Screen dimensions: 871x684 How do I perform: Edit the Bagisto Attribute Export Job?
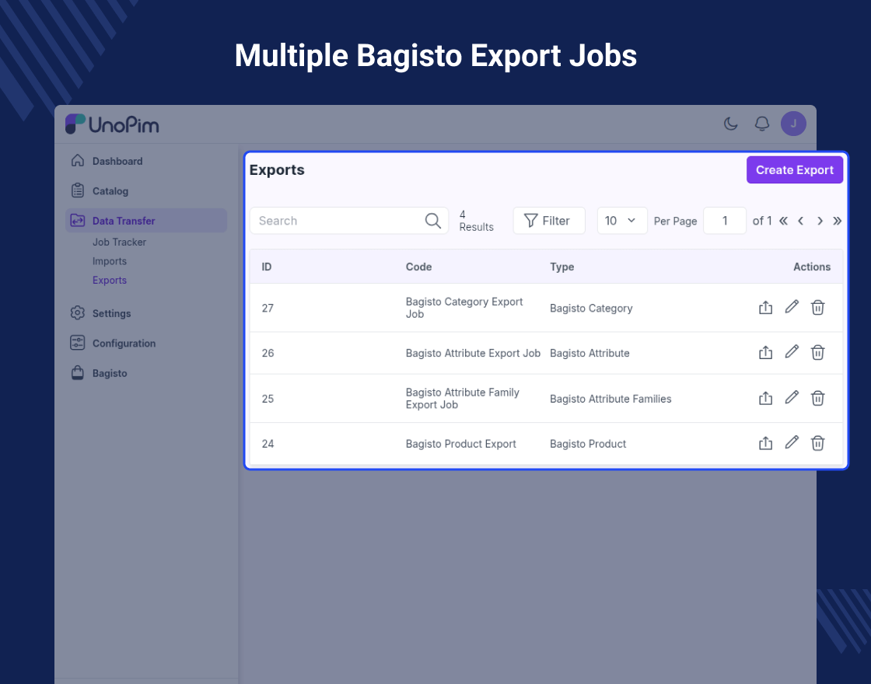pos(792,352)
